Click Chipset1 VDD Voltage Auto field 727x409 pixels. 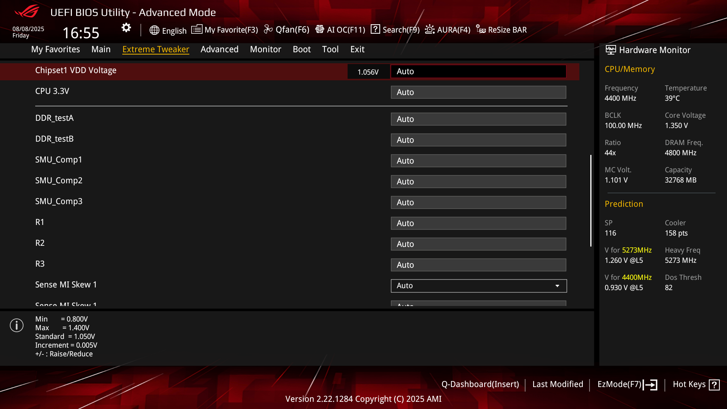(x=479, y=71)
